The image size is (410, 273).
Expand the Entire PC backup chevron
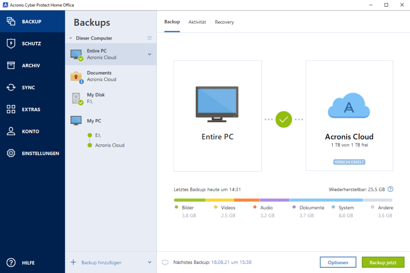[x=149, y=54]
